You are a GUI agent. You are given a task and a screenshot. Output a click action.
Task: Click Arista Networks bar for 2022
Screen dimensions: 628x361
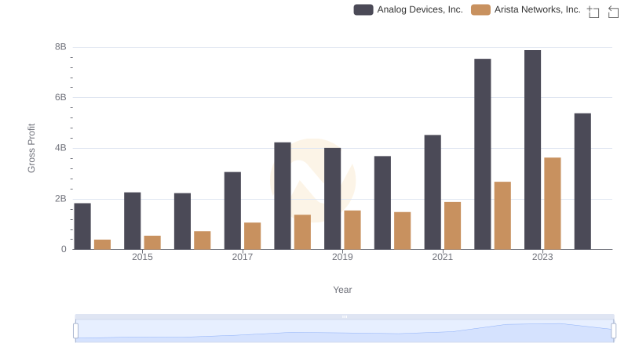tap(502, 215)
